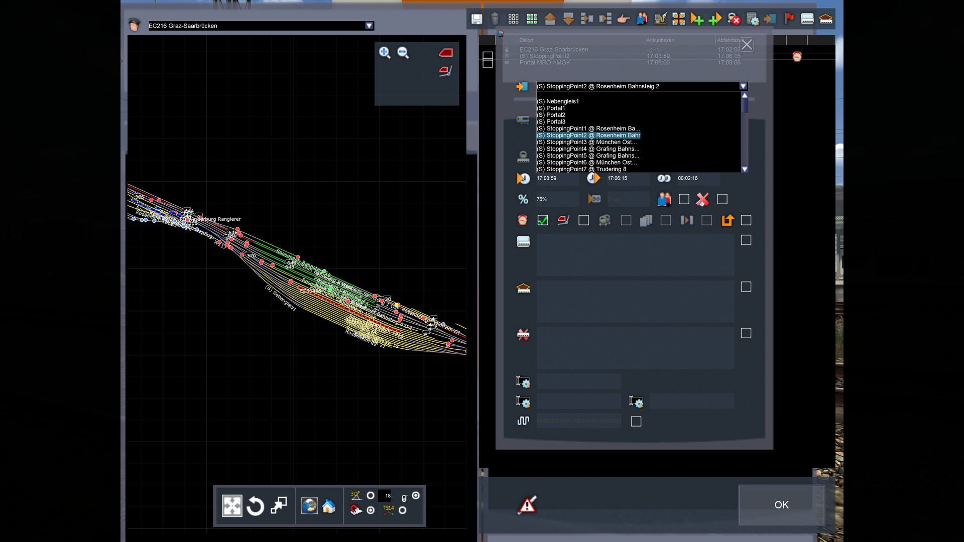Enable the checkbox beside orange arrow icon

[746, 220]
